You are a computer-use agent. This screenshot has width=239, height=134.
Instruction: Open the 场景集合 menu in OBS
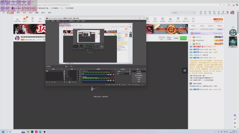tap(72, 21)
